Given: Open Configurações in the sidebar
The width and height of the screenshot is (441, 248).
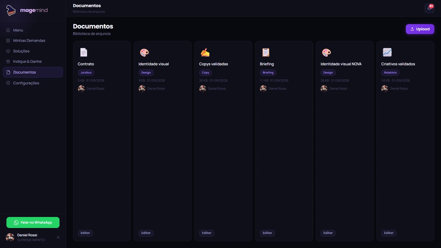Looking at the screenshot, I should pyautogui.click(x=33, y=83).
